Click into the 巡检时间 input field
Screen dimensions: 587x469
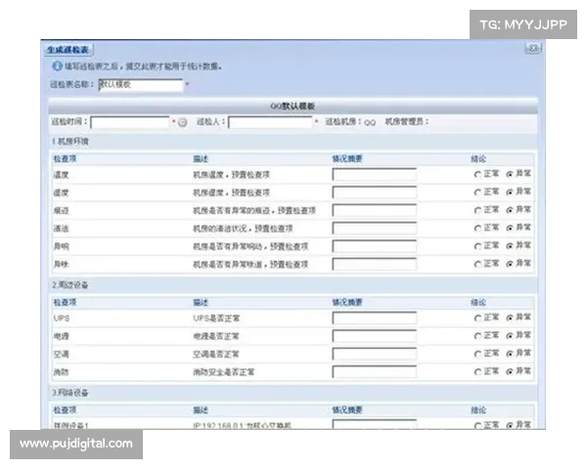click(x=130, y=122)
